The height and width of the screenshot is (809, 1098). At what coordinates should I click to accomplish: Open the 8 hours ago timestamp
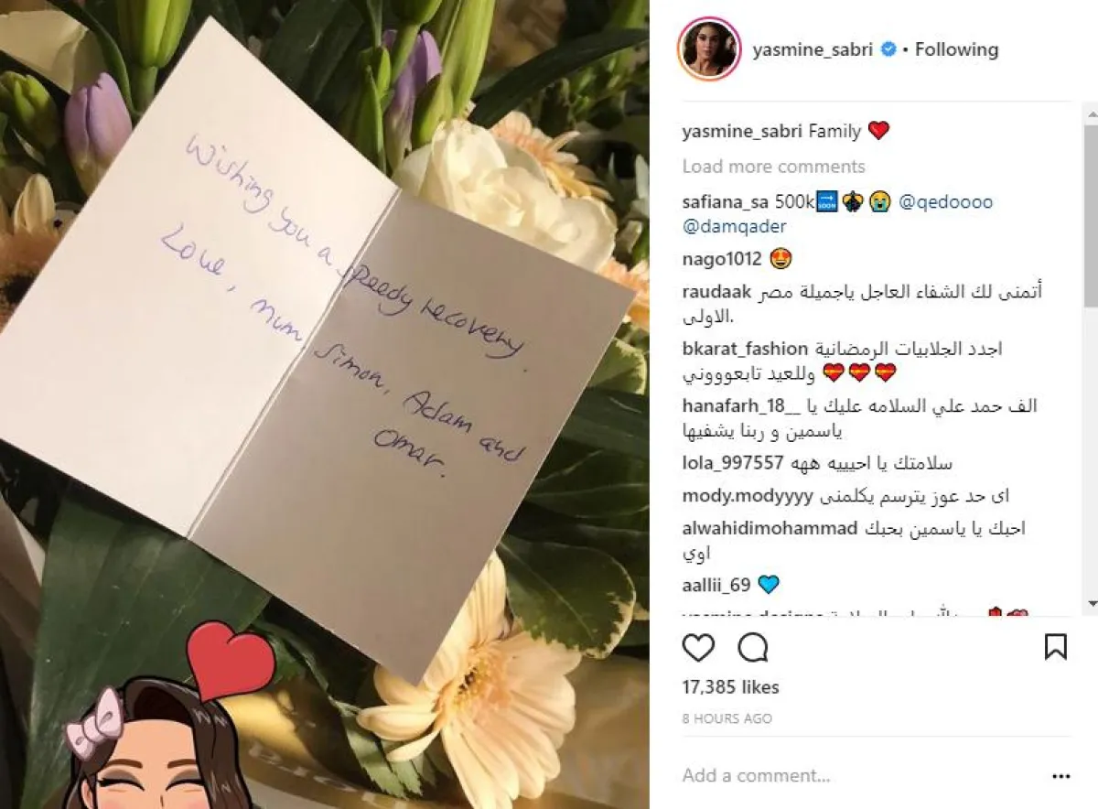tap(727, 719)
